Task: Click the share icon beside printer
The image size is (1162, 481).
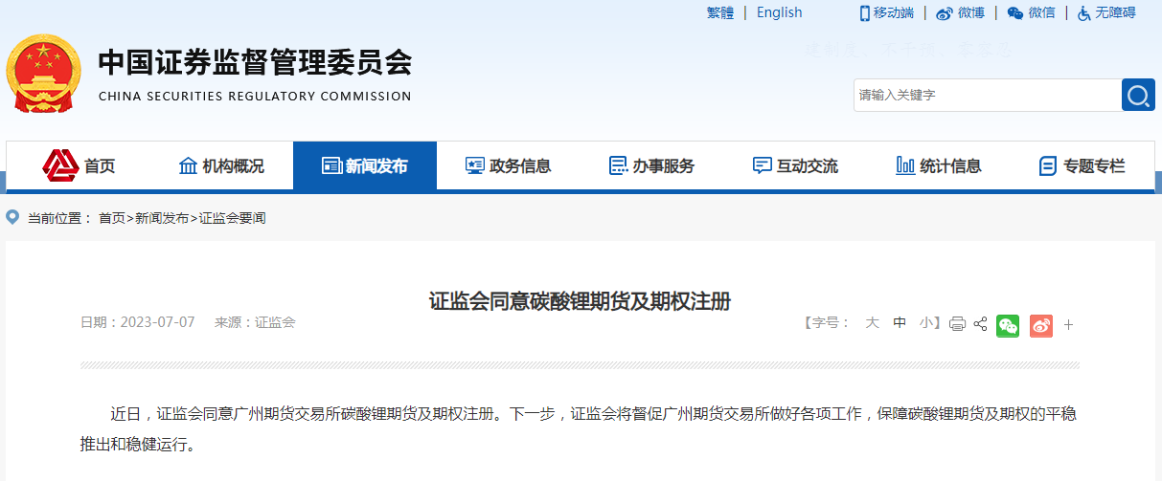Action: pos(980,324)
